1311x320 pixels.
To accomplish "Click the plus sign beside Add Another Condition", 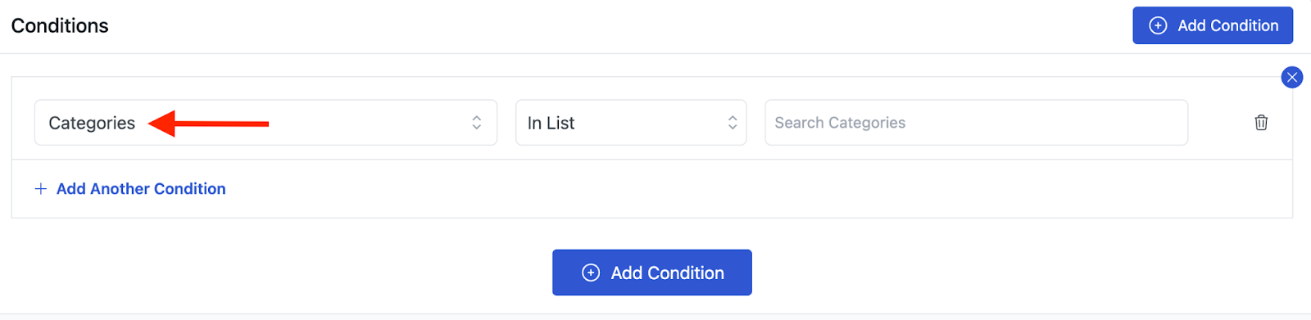I will click(x=41, y=189).
